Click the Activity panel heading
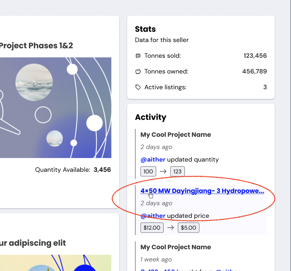The height and width of the screenshot is (271, 291). pyautogui.click(x=151, y=117)
